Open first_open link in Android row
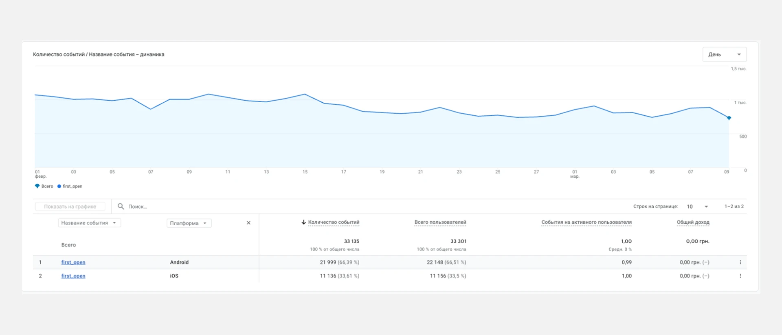The height and width of the screenshot is (335, 782). (x=73, y=262)
